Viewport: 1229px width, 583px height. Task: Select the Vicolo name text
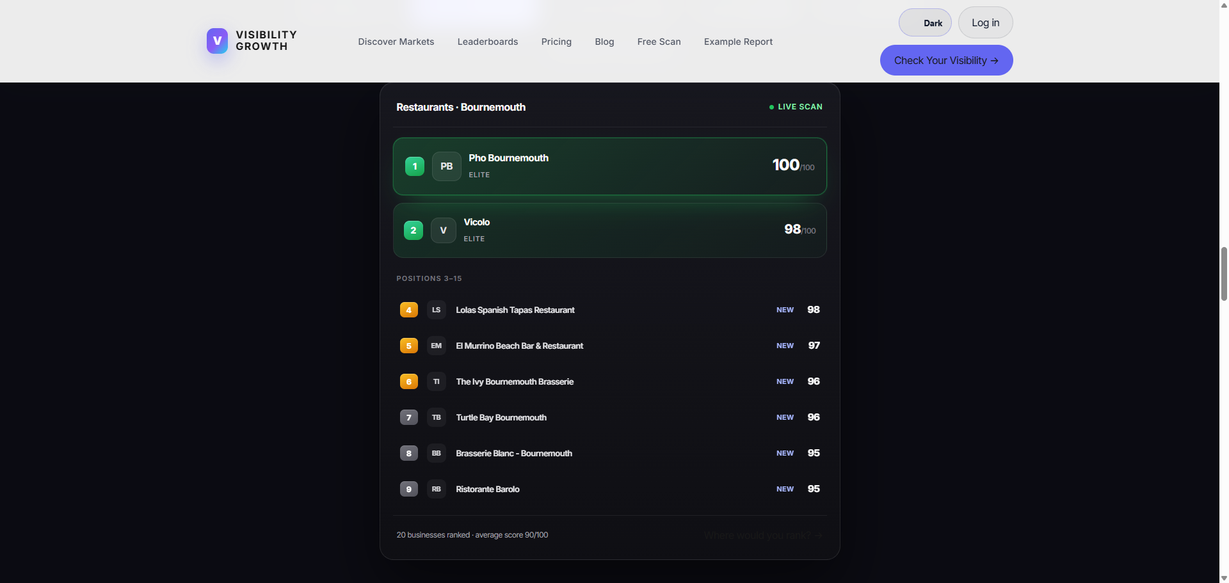point(477,222)
